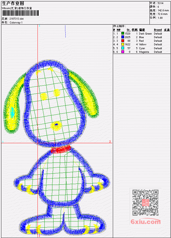Click the '1.80' scale value
Screen dimensions: 171x238
(160, 18)
